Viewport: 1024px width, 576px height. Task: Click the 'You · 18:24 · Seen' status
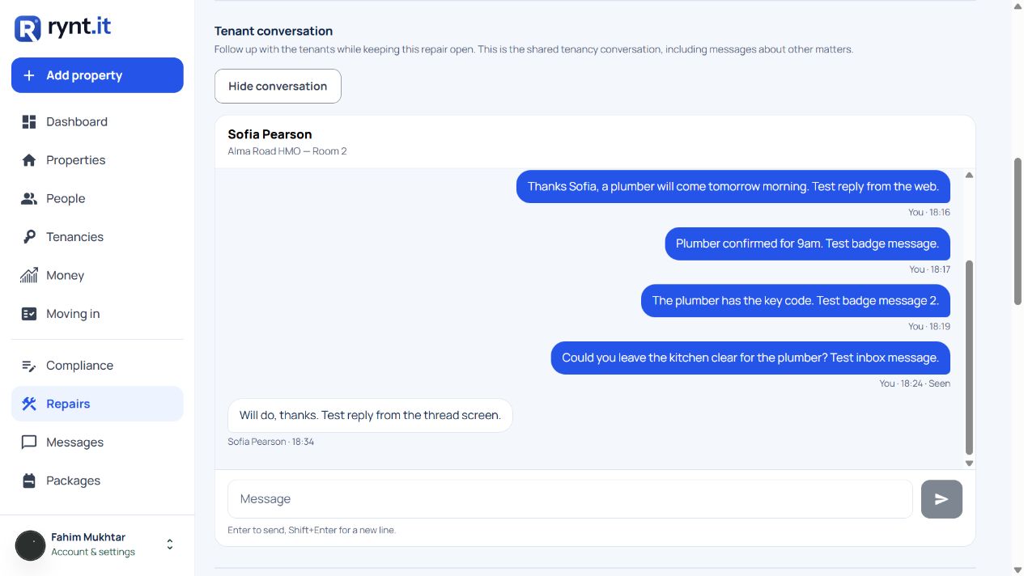pos(915,383)
